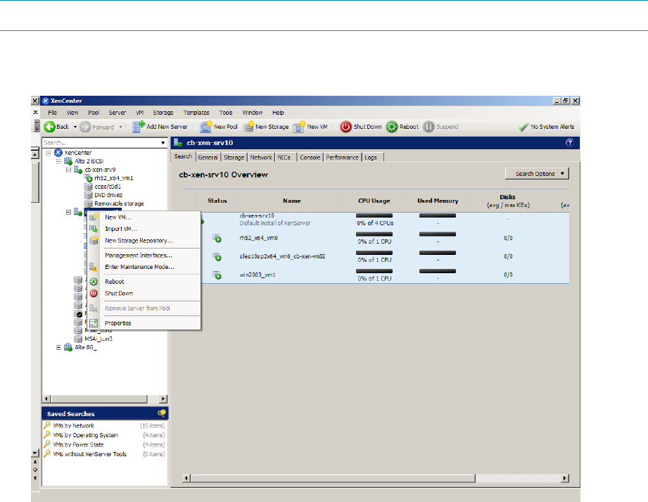Click the help question mark icon

click(x=569, y=143)
